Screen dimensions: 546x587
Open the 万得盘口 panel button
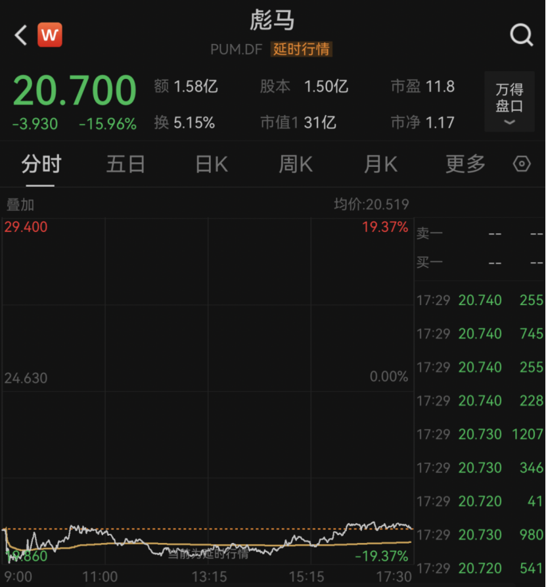point(509,101)
